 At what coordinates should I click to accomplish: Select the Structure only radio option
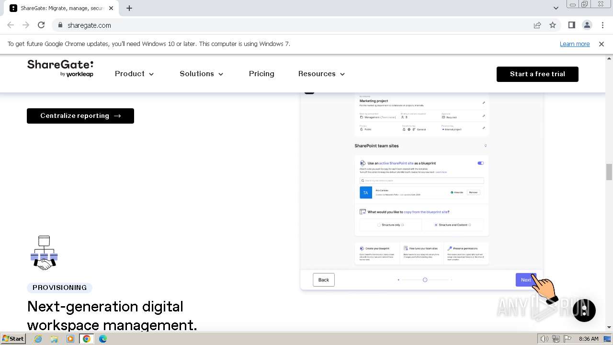pyautogui.click(x=379, y=225)
